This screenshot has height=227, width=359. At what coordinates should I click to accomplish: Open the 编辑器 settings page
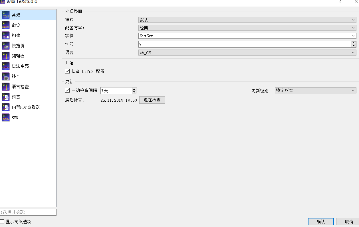click(x=28, y=56)
